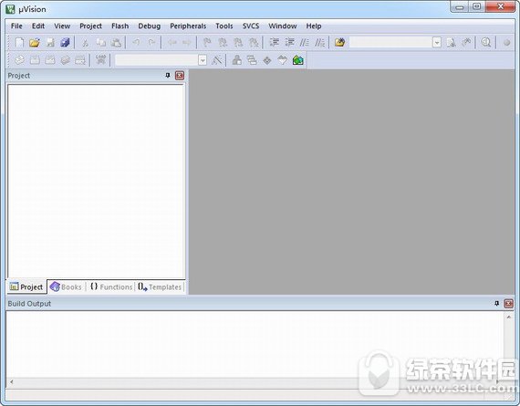Expand the target selection dropdown arrow
Viewport: 520px width, 406px height.
[x=203, y=60]
